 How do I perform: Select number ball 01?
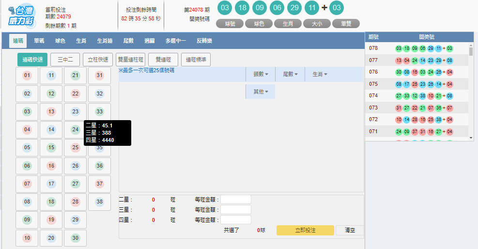27,75
